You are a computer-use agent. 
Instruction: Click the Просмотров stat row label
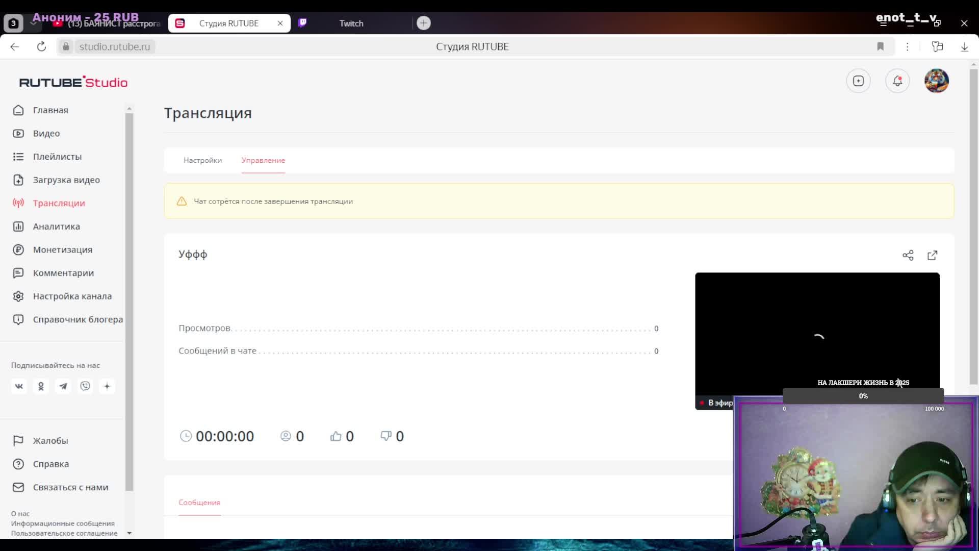[x=204, y=328]
